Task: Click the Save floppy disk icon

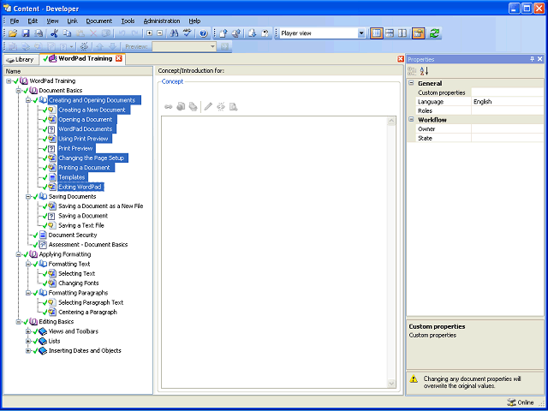Action: point(26,33)
